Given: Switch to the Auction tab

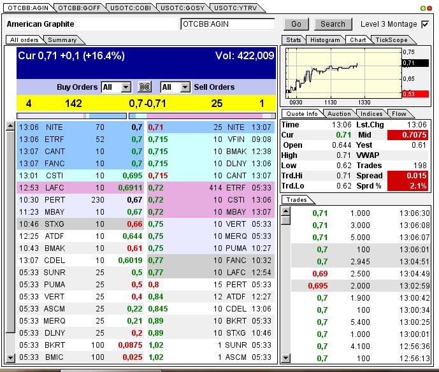Looking at the screenshot, I should [x=339, y=114].
